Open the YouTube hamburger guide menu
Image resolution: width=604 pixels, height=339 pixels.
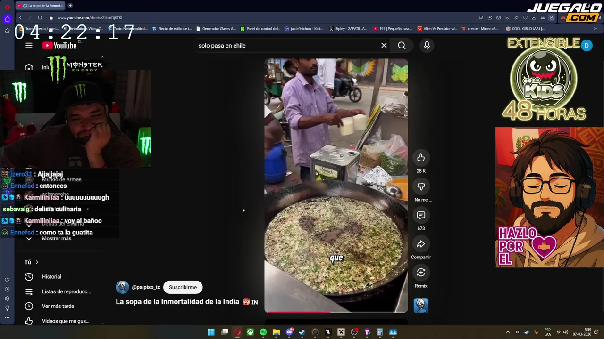pyautogui.click(x=29, y=46)
